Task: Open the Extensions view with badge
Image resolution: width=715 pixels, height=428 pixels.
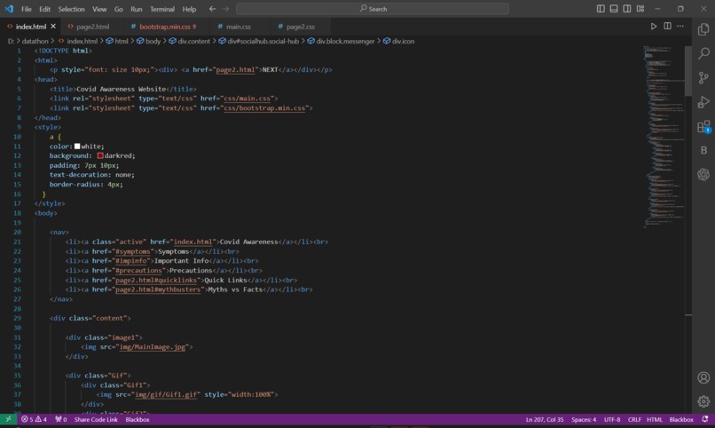Action: click(703, 126)
